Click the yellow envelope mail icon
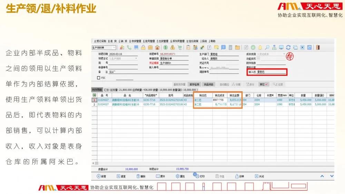Image resolution: width=345 pixels, height=194 pixels. (x=216, y=47)
